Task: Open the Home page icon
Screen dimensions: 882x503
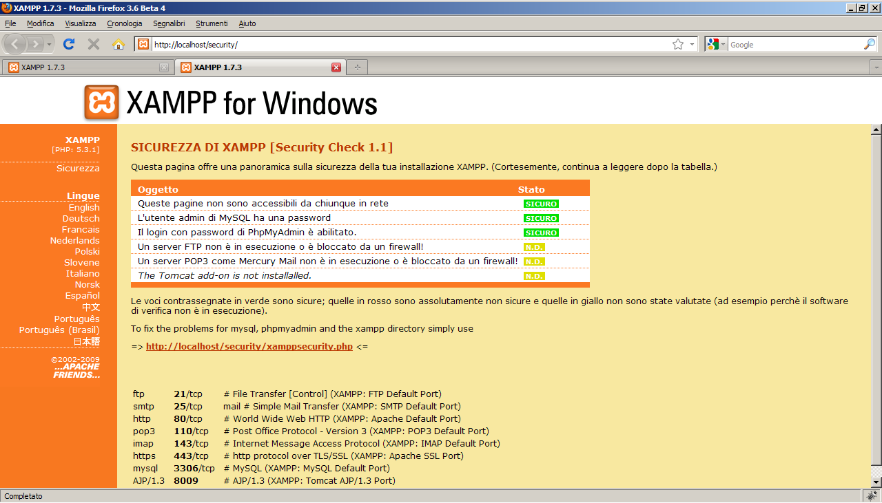Action: pyautogui.click(x=119, y=44)
